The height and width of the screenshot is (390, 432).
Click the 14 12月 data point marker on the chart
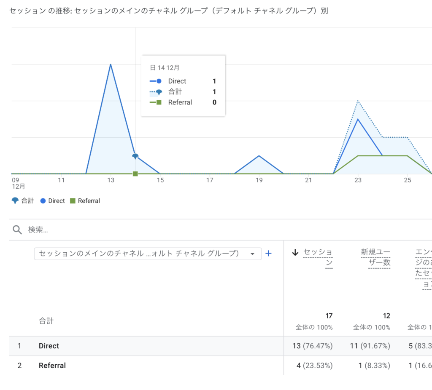click(135, 156)
